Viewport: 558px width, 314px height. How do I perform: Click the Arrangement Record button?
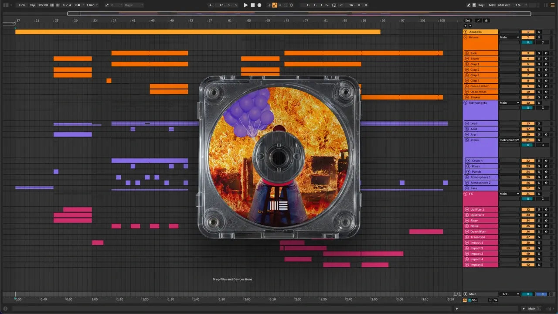tap(259, 5)
